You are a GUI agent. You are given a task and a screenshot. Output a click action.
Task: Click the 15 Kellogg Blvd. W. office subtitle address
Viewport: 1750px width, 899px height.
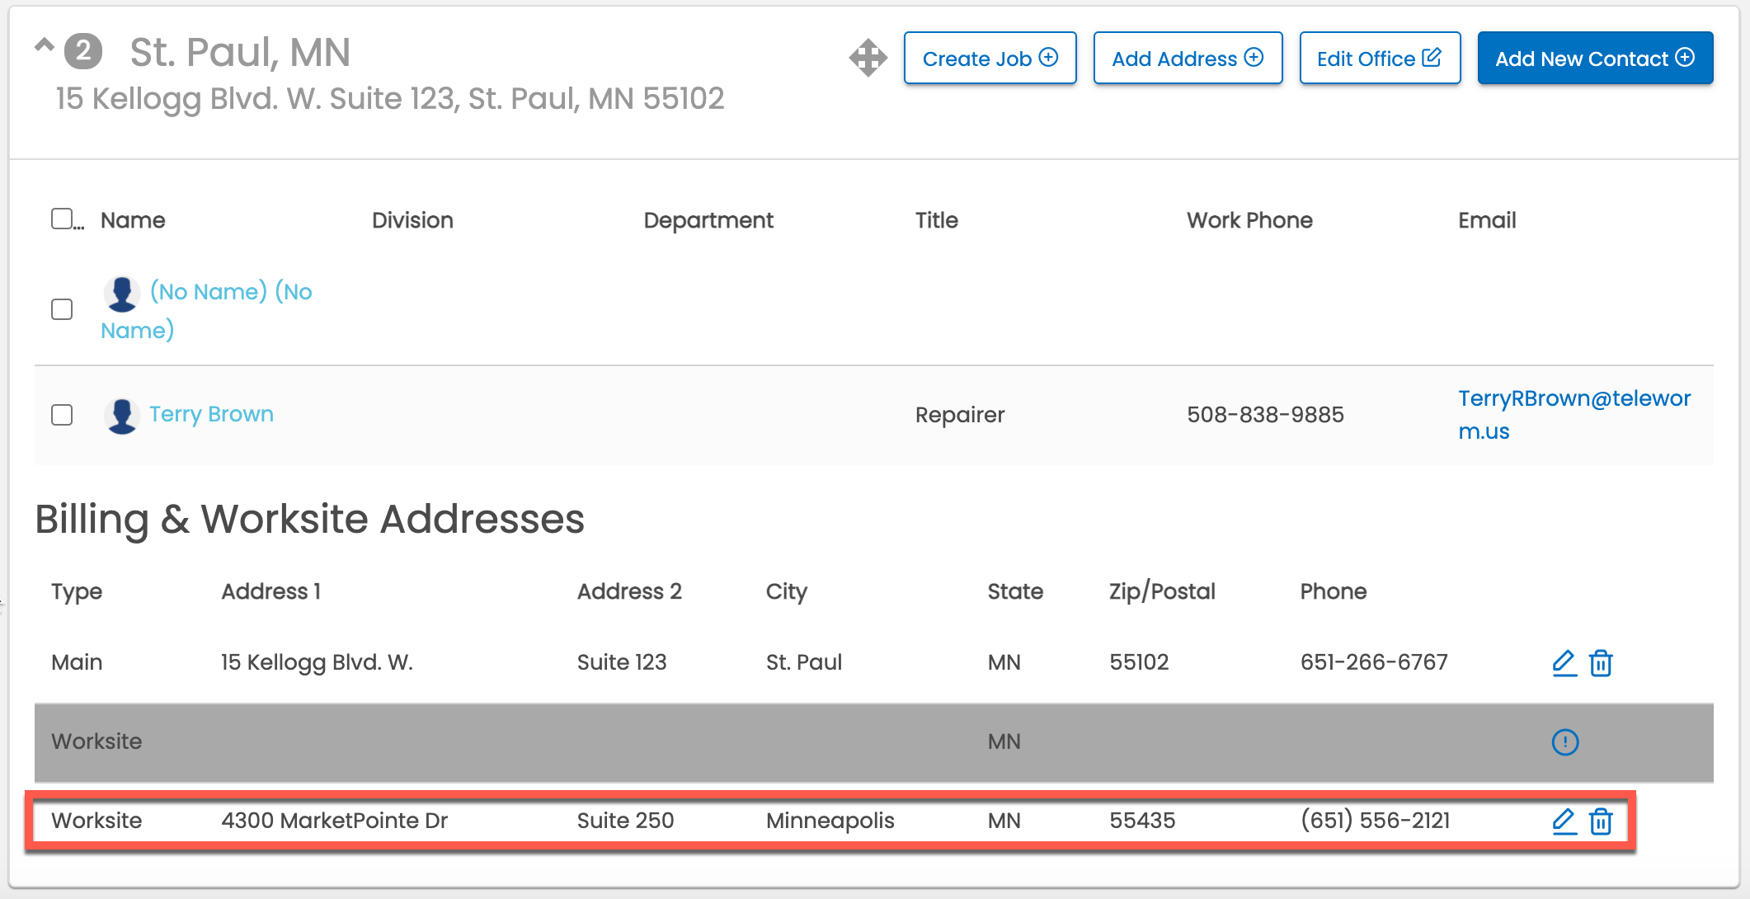pos(390,98)
